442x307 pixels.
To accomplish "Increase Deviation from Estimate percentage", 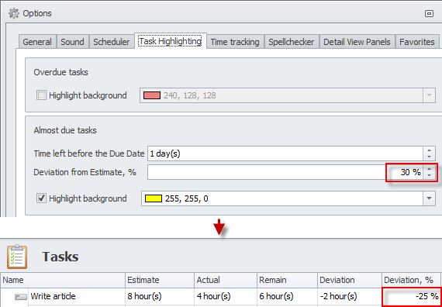I will tap(429, 169).
